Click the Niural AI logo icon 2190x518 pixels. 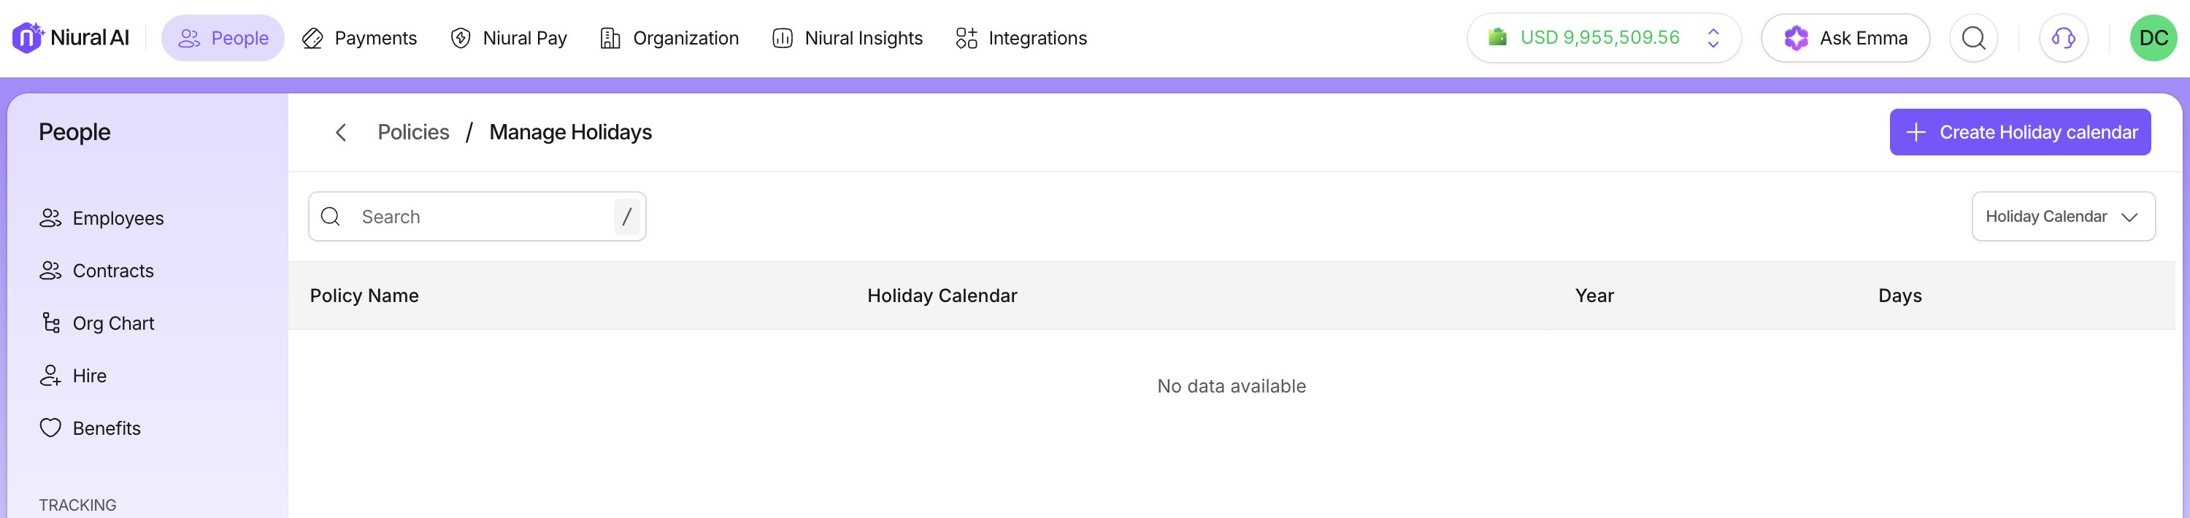tap(27, 37)
